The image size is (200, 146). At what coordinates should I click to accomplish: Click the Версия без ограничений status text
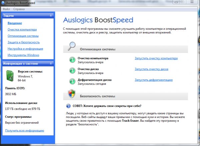coord(22,123)
